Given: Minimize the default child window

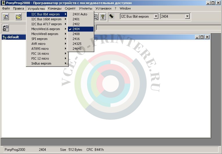Looking at the screenshot, I should (197, 37).
